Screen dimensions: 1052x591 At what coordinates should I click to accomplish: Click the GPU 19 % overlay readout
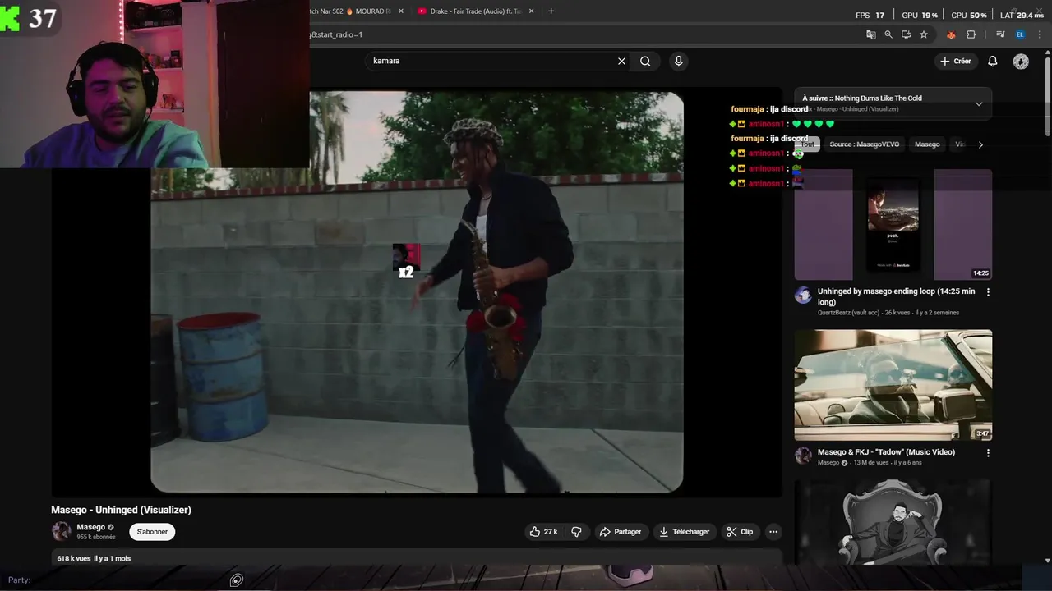click(920, 15)
